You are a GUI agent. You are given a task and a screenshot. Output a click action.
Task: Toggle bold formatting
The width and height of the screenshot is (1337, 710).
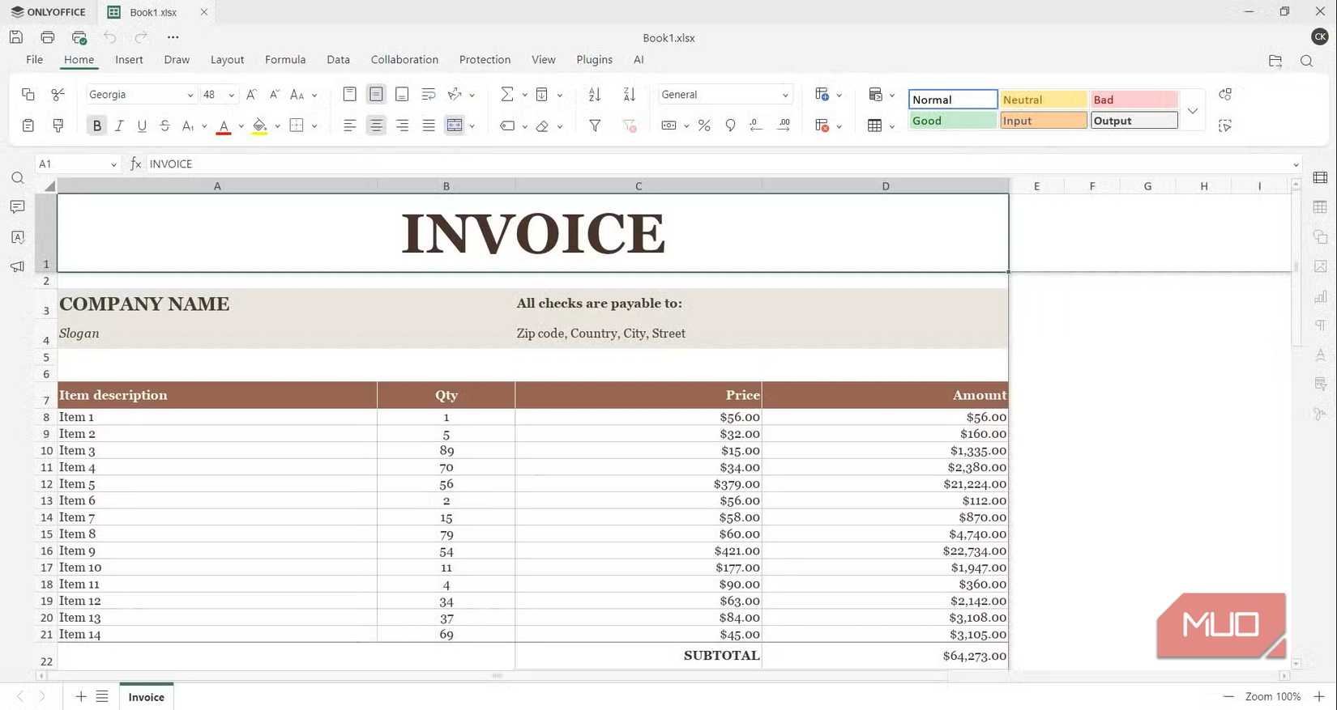click(97, 125)
